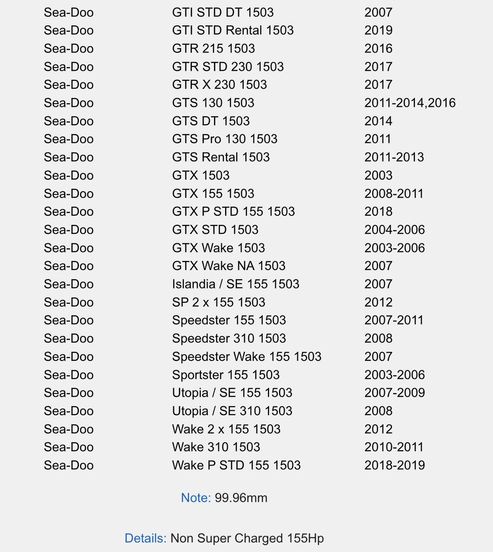493x552 pixels.
Task: Click the 2011-2014,2016 year range
Action: point(410,103)
